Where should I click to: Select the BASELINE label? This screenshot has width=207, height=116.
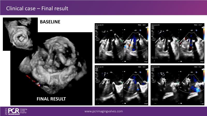click(50, 22)
